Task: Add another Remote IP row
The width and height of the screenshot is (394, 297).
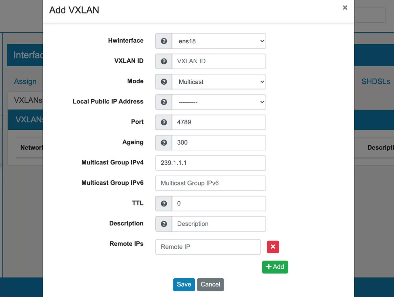Action: [275, 267]
